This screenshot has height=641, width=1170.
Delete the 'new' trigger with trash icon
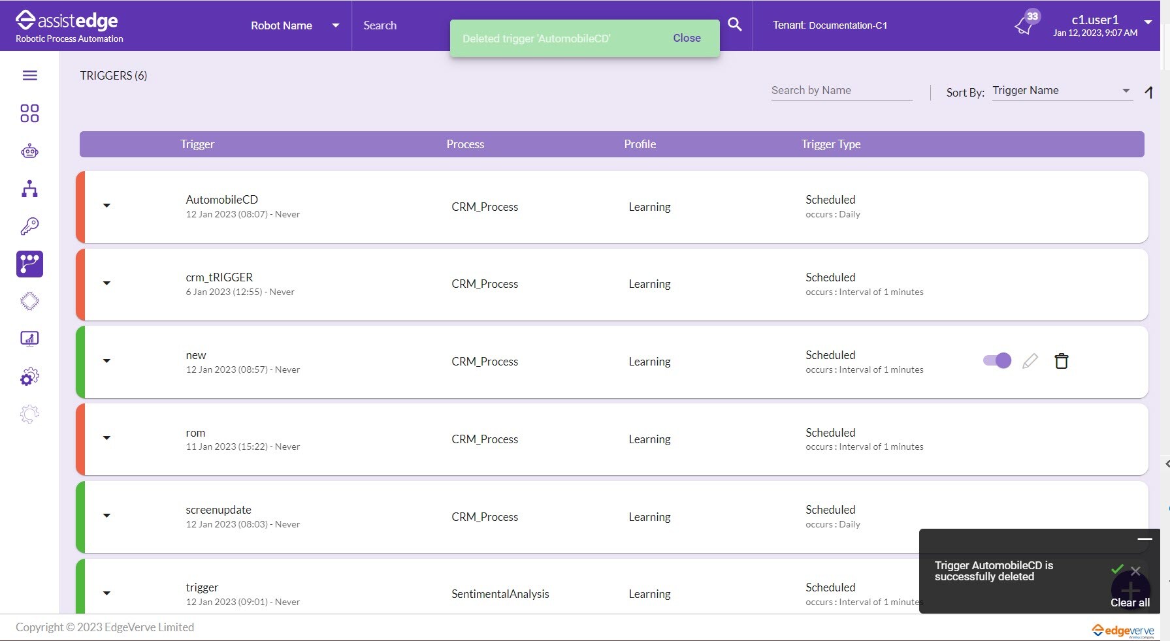[x=1062, y=361]
